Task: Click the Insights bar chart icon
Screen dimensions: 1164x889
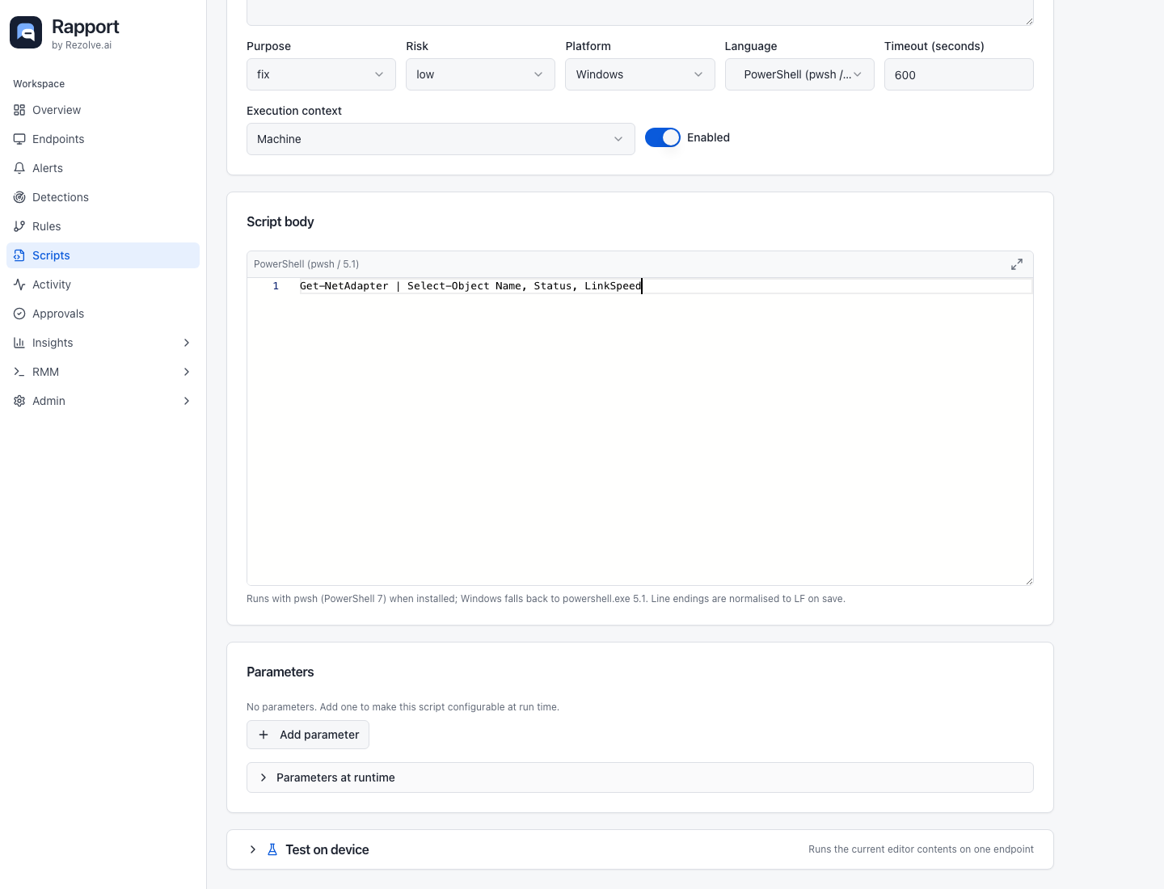Action: (x=19, y=343)
